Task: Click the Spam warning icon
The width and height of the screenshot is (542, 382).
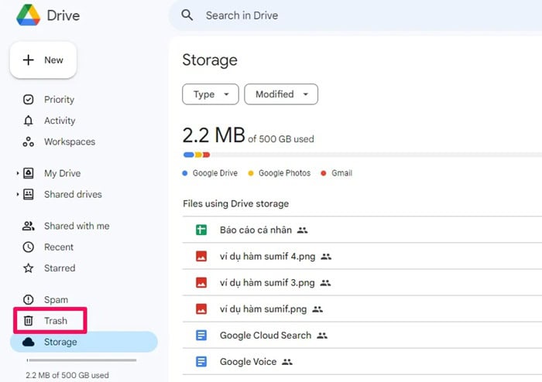Action: 29,300
